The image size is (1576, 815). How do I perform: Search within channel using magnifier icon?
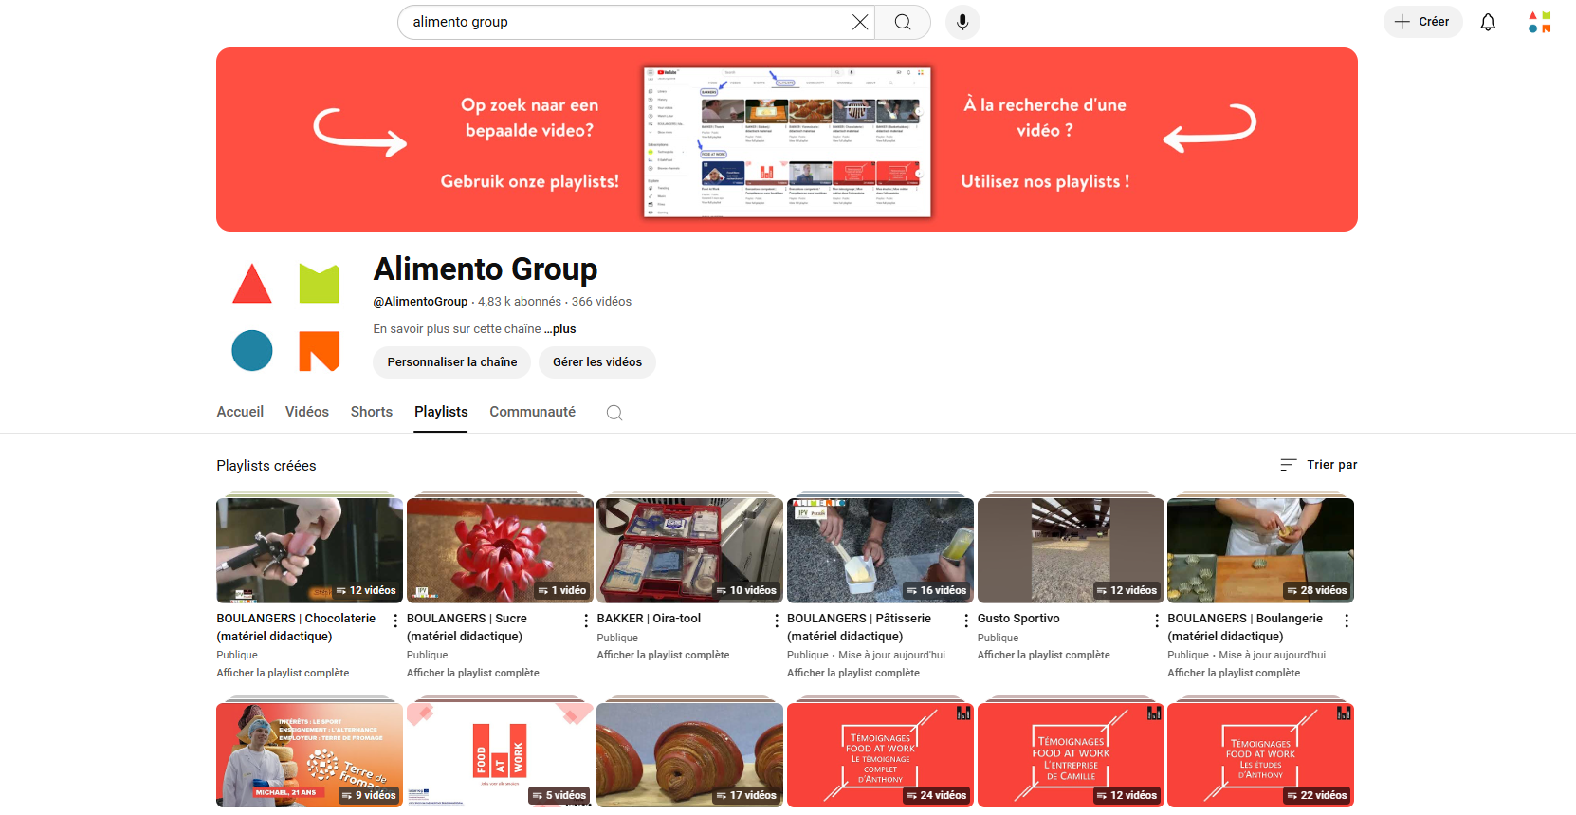tap(614, 413)
